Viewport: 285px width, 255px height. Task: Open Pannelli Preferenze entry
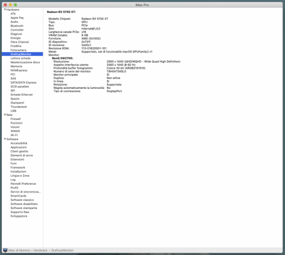tap(23, 184)
